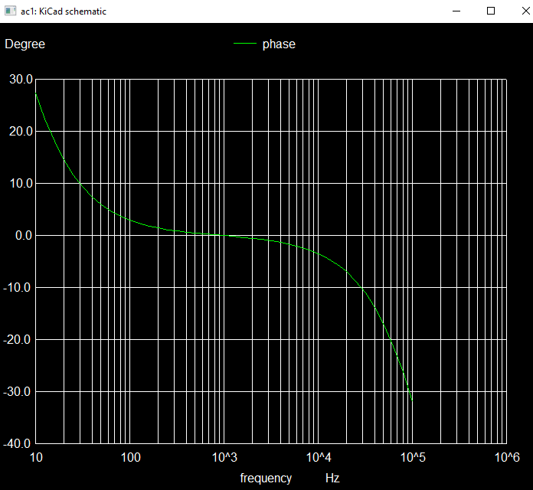Click the 'Degree' axis unit label
Image resolution: width=533 pixels, height=490 pixels.
pyautogui.click(x=25, y=44)
